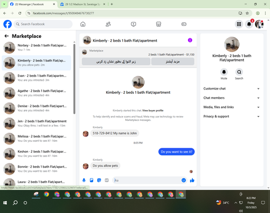The height and width of the screenshot is (213, 270).
Task: Click the more options Urdu button
Action: point(173,61)
